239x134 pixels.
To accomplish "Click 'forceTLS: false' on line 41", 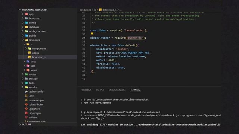I will click(108, 64).
